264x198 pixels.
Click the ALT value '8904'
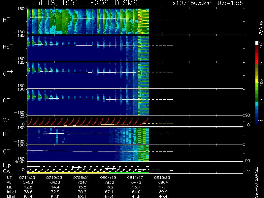163,182
